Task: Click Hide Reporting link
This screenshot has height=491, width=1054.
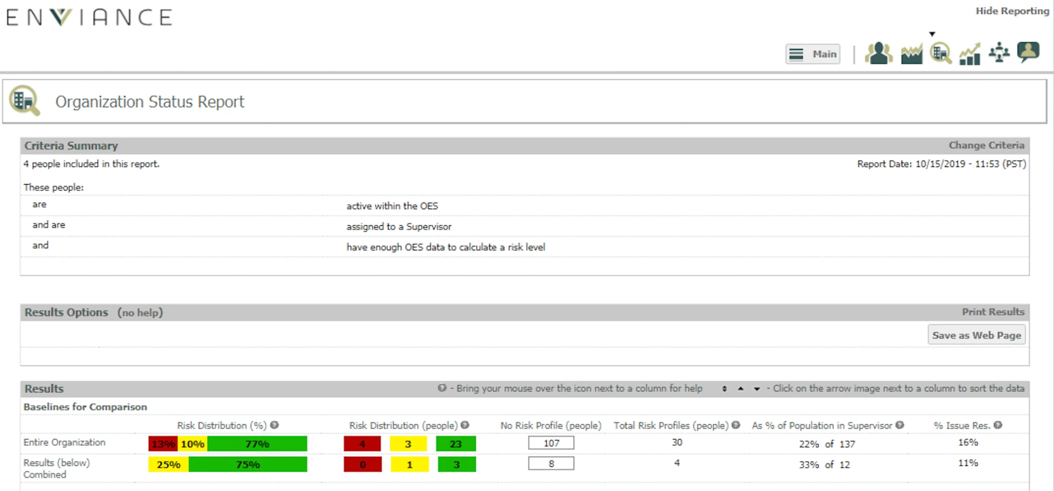Action: pyautogui.click(x=1012, y=11)
